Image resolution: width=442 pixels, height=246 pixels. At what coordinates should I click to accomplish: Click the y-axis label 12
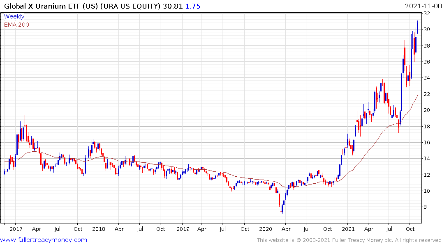tap(427, 175)
